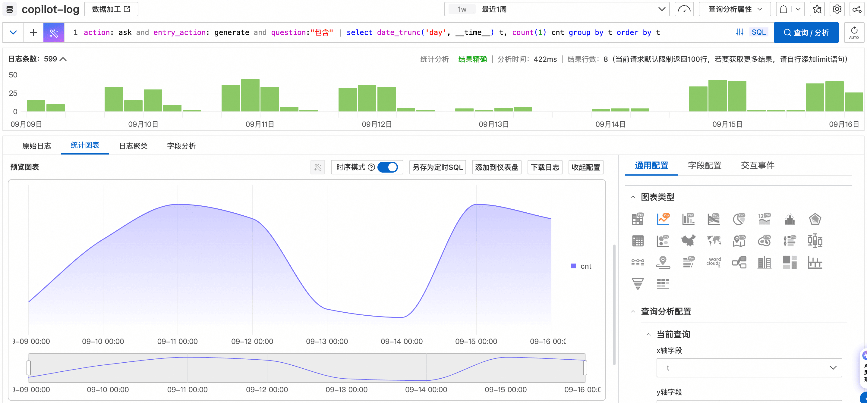The height and width of the screenshot is (403, 867).
Task: Pick the radar chart type icon
Action: click(815, 219)
